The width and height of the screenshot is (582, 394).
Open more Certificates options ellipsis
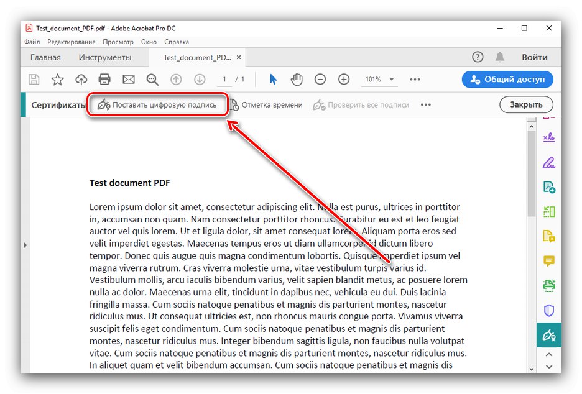pyautogui.click(x=426, y=104)
